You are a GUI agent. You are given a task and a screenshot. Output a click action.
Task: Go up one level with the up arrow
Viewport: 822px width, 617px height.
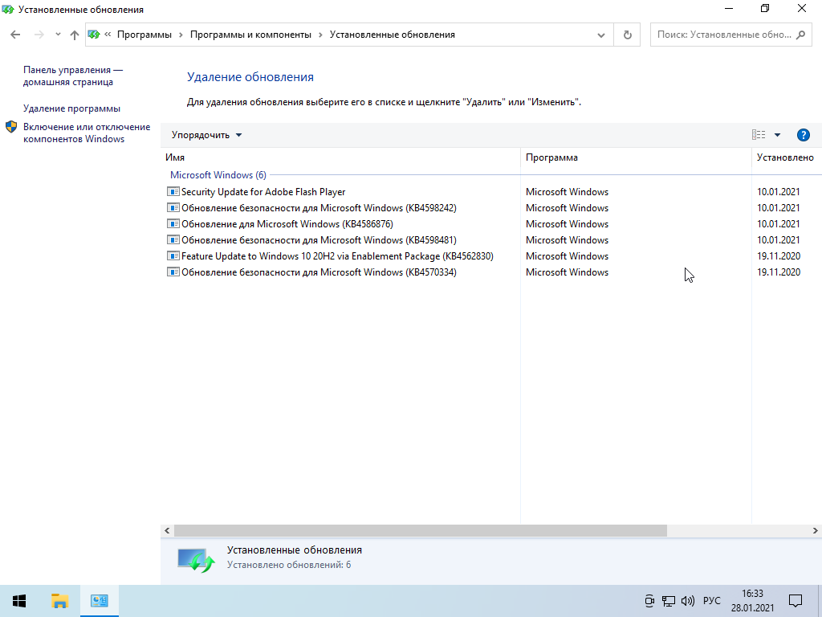coord(75,35)
